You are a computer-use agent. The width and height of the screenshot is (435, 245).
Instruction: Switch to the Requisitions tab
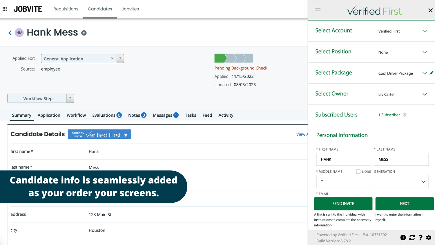(66, 9)
